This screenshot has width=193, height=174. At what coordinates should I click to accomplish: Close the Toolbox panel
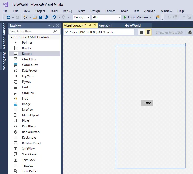tap(58, 26)
